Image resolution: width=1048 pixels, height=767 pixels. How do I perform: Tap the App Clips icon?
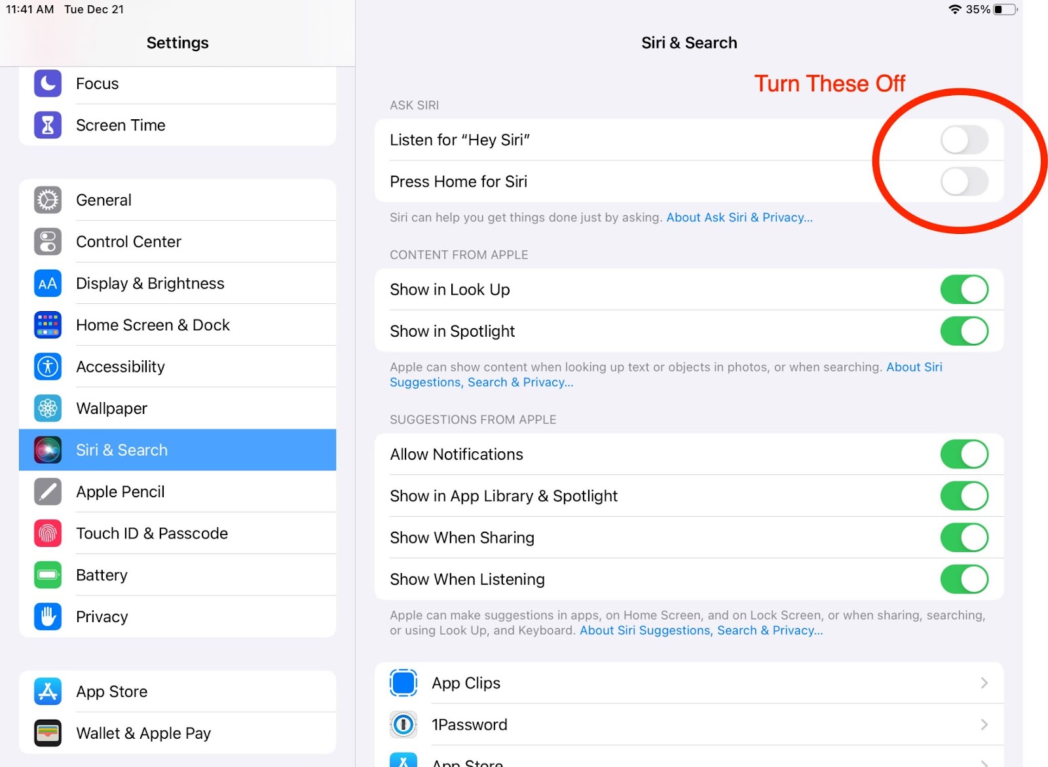pos(403,683)
